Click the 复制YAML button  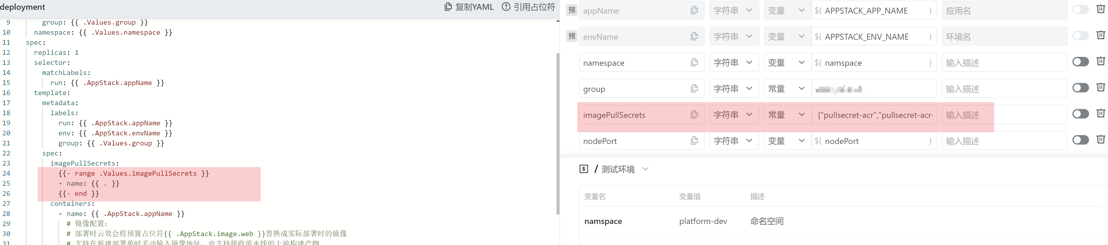pos(469,7)
